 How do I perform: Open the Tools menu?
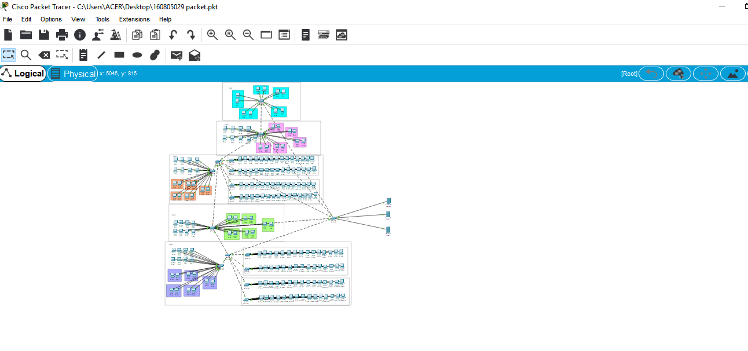point(102,19)
